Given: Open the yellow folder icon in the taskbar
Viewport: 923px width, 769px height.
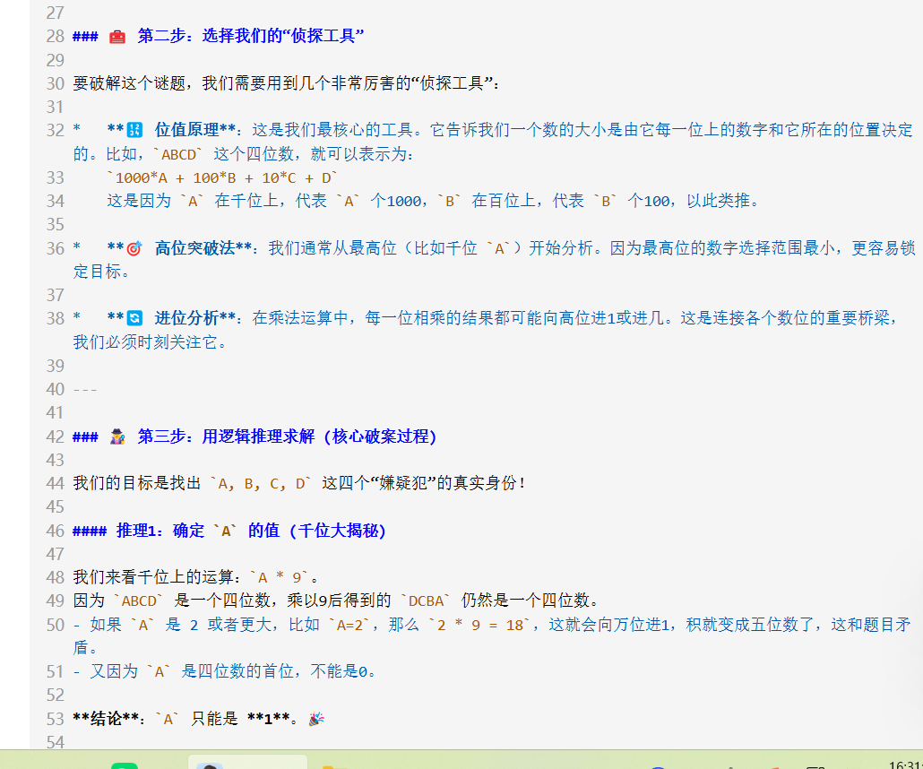Looking at the screenshot, I should (332, 765).
